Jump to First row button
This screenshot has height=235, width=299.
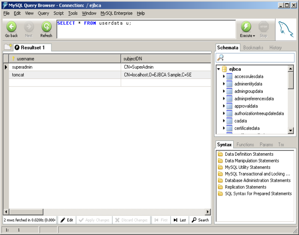(x=161, y=220)
